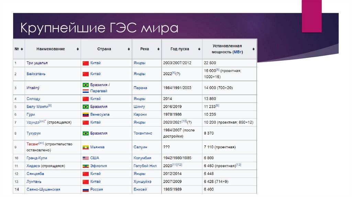Open the Саяно-Шушенская link
352x197 pixels.
[43, 189]
